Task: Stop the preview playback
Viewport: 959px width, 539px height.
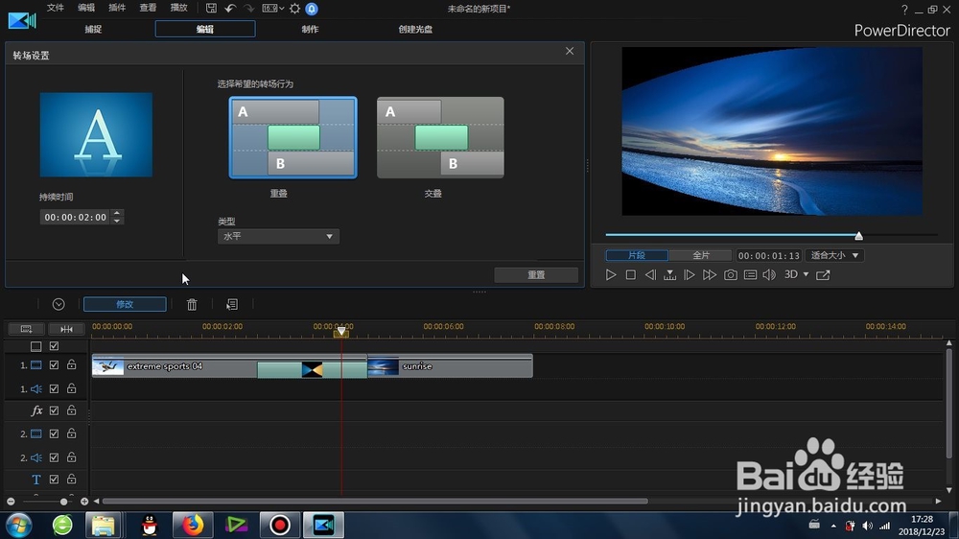Action: pyautogui.click(x=631, y=274)
